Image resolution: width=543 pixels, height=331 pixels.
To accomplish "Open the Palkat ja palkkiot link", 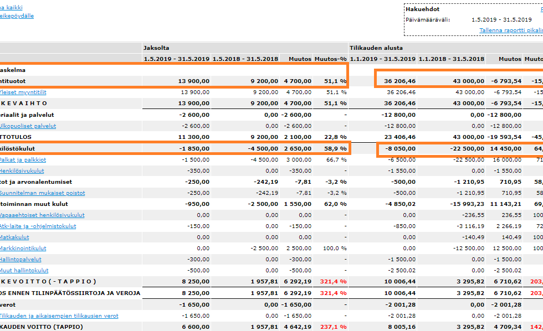I will coord(23,160).
